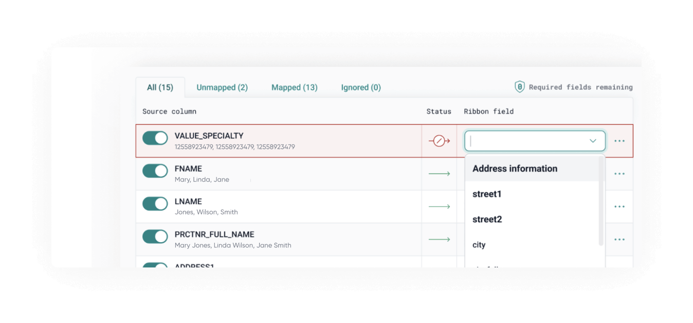Show the Mapped (13) tab
The width and height of the screenshot is (693, 323).
tap(295, 87)
